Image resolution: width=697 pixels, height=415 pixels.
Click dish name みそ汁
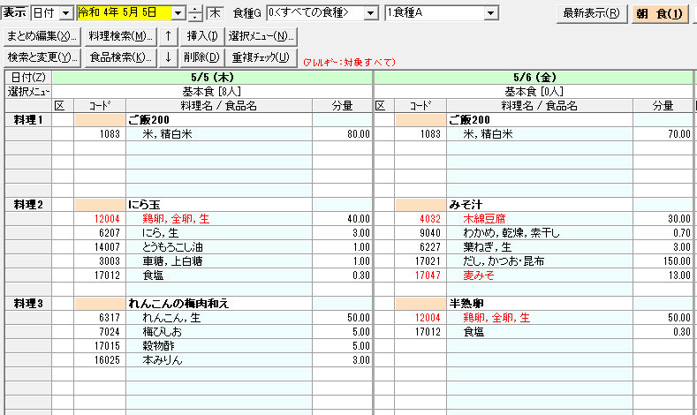coord(465,205)
